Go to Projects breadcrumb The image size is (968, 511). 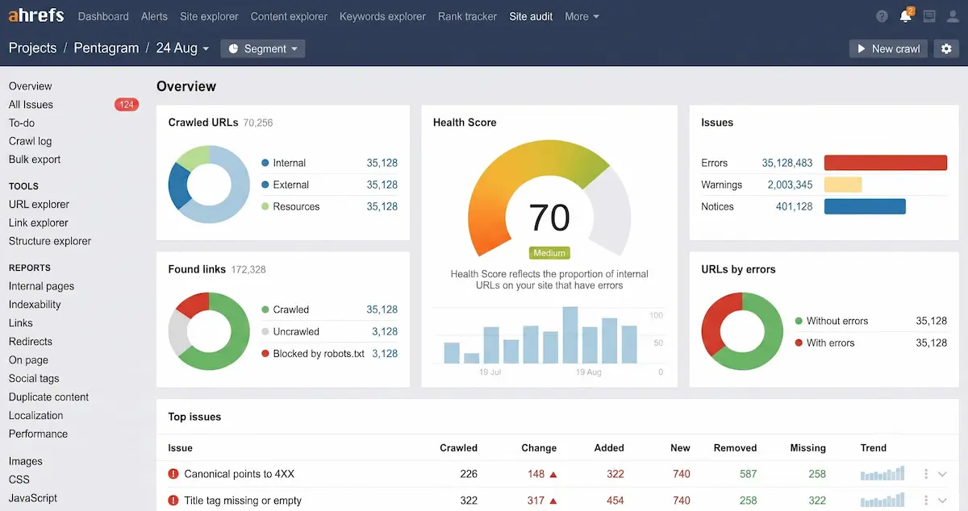point(32,48)
